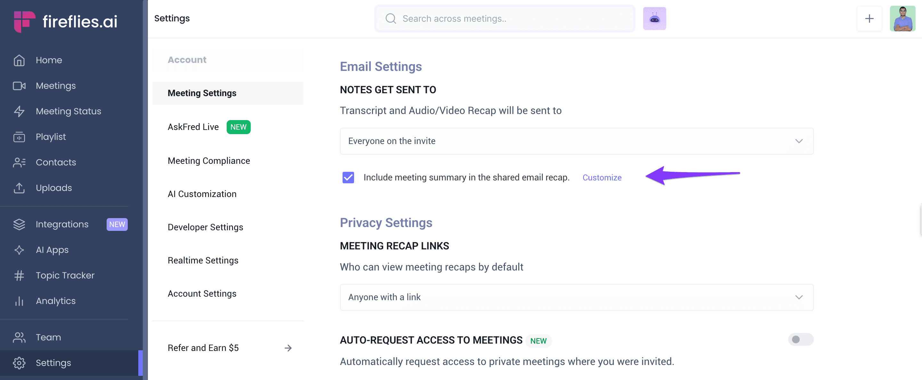Click the NEW badge beside AskFred Live
Image resolution: width=922 pixels, height=380 pixels.
click(x=239, y=127)
